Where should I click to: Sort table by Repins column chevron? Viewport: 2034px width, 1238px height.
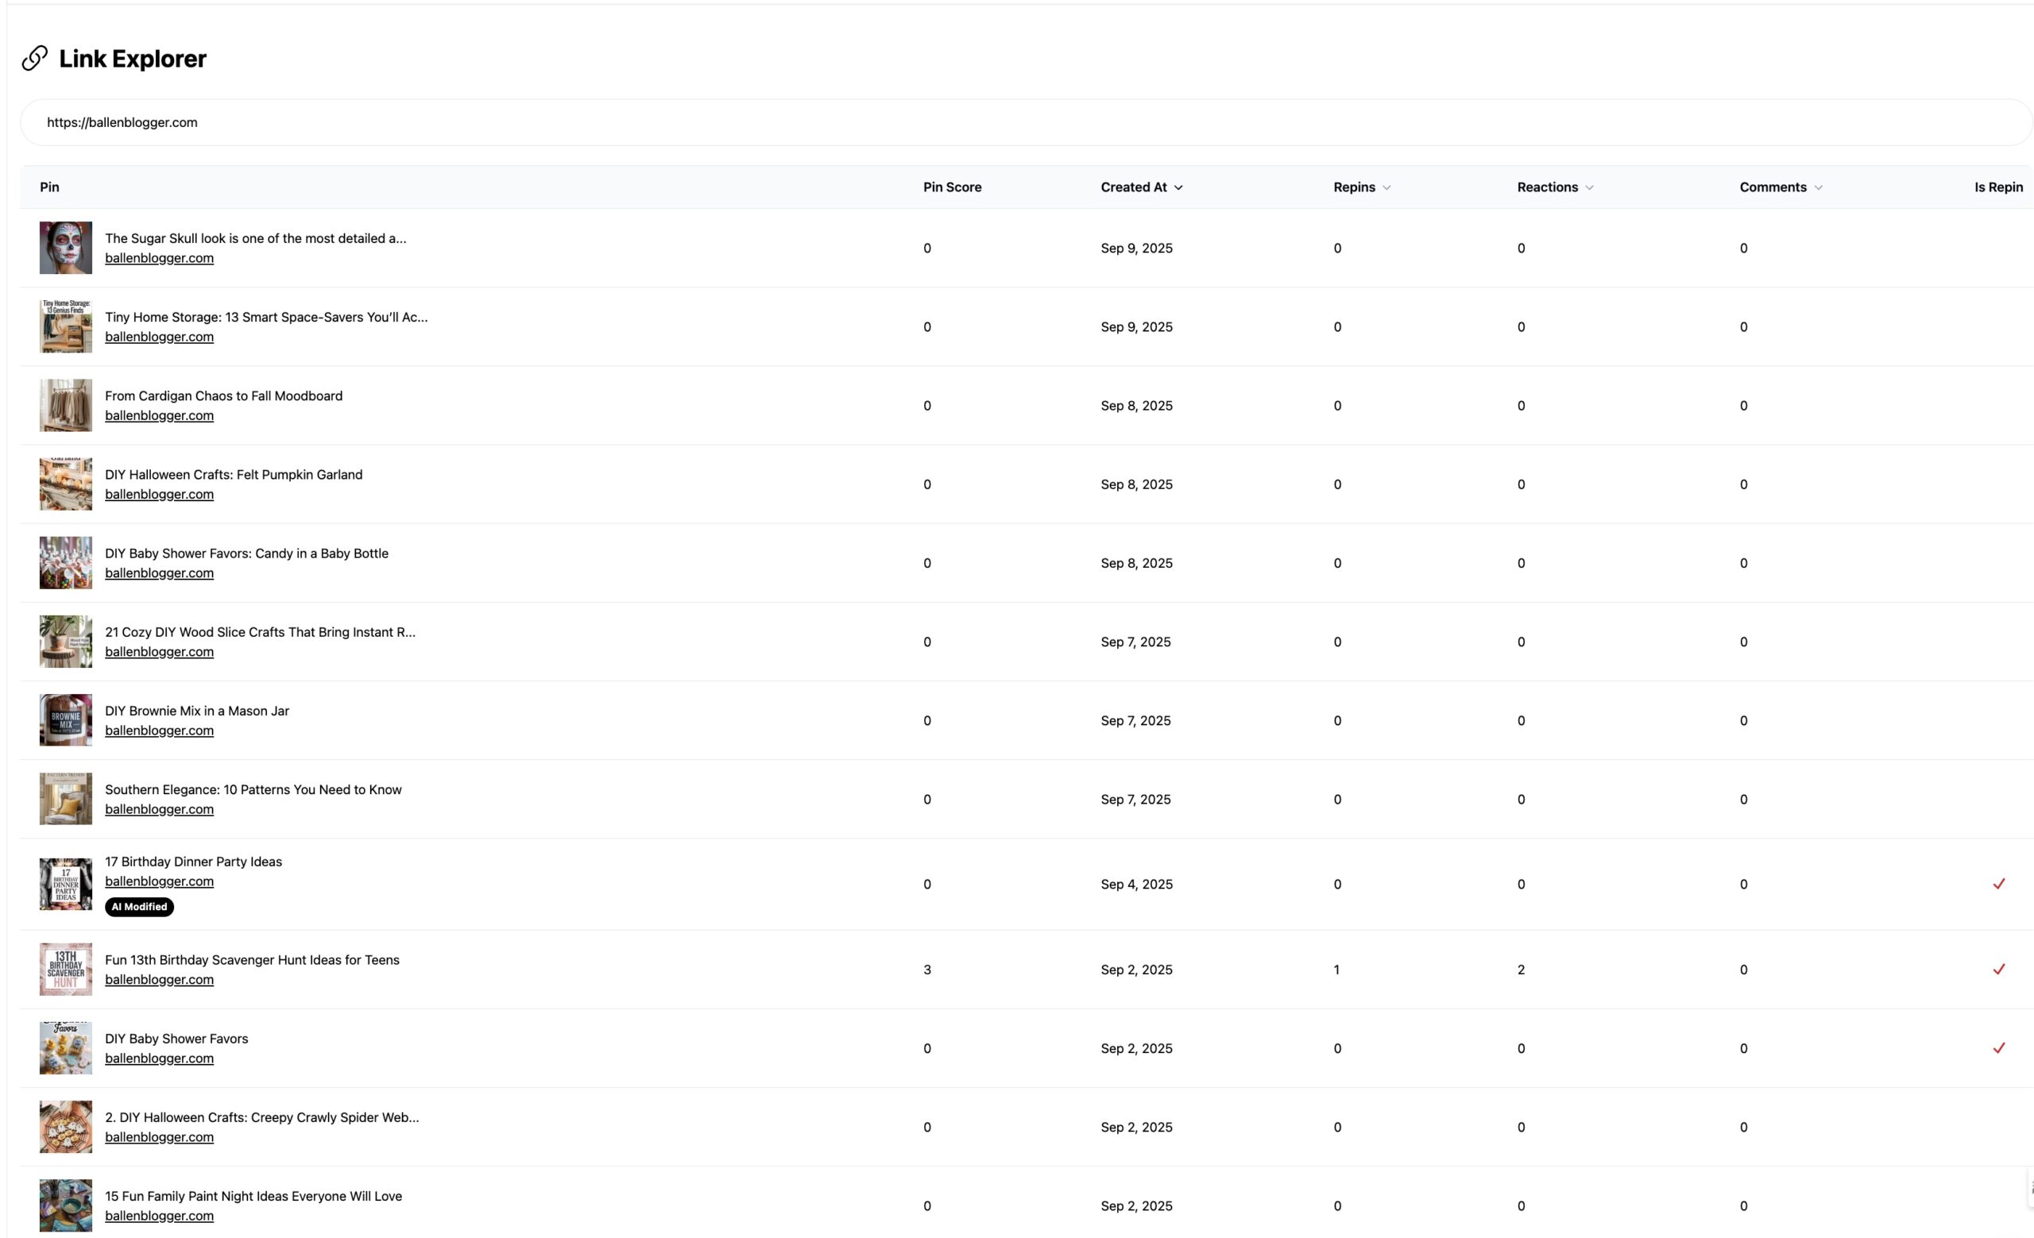(1386, 188)
